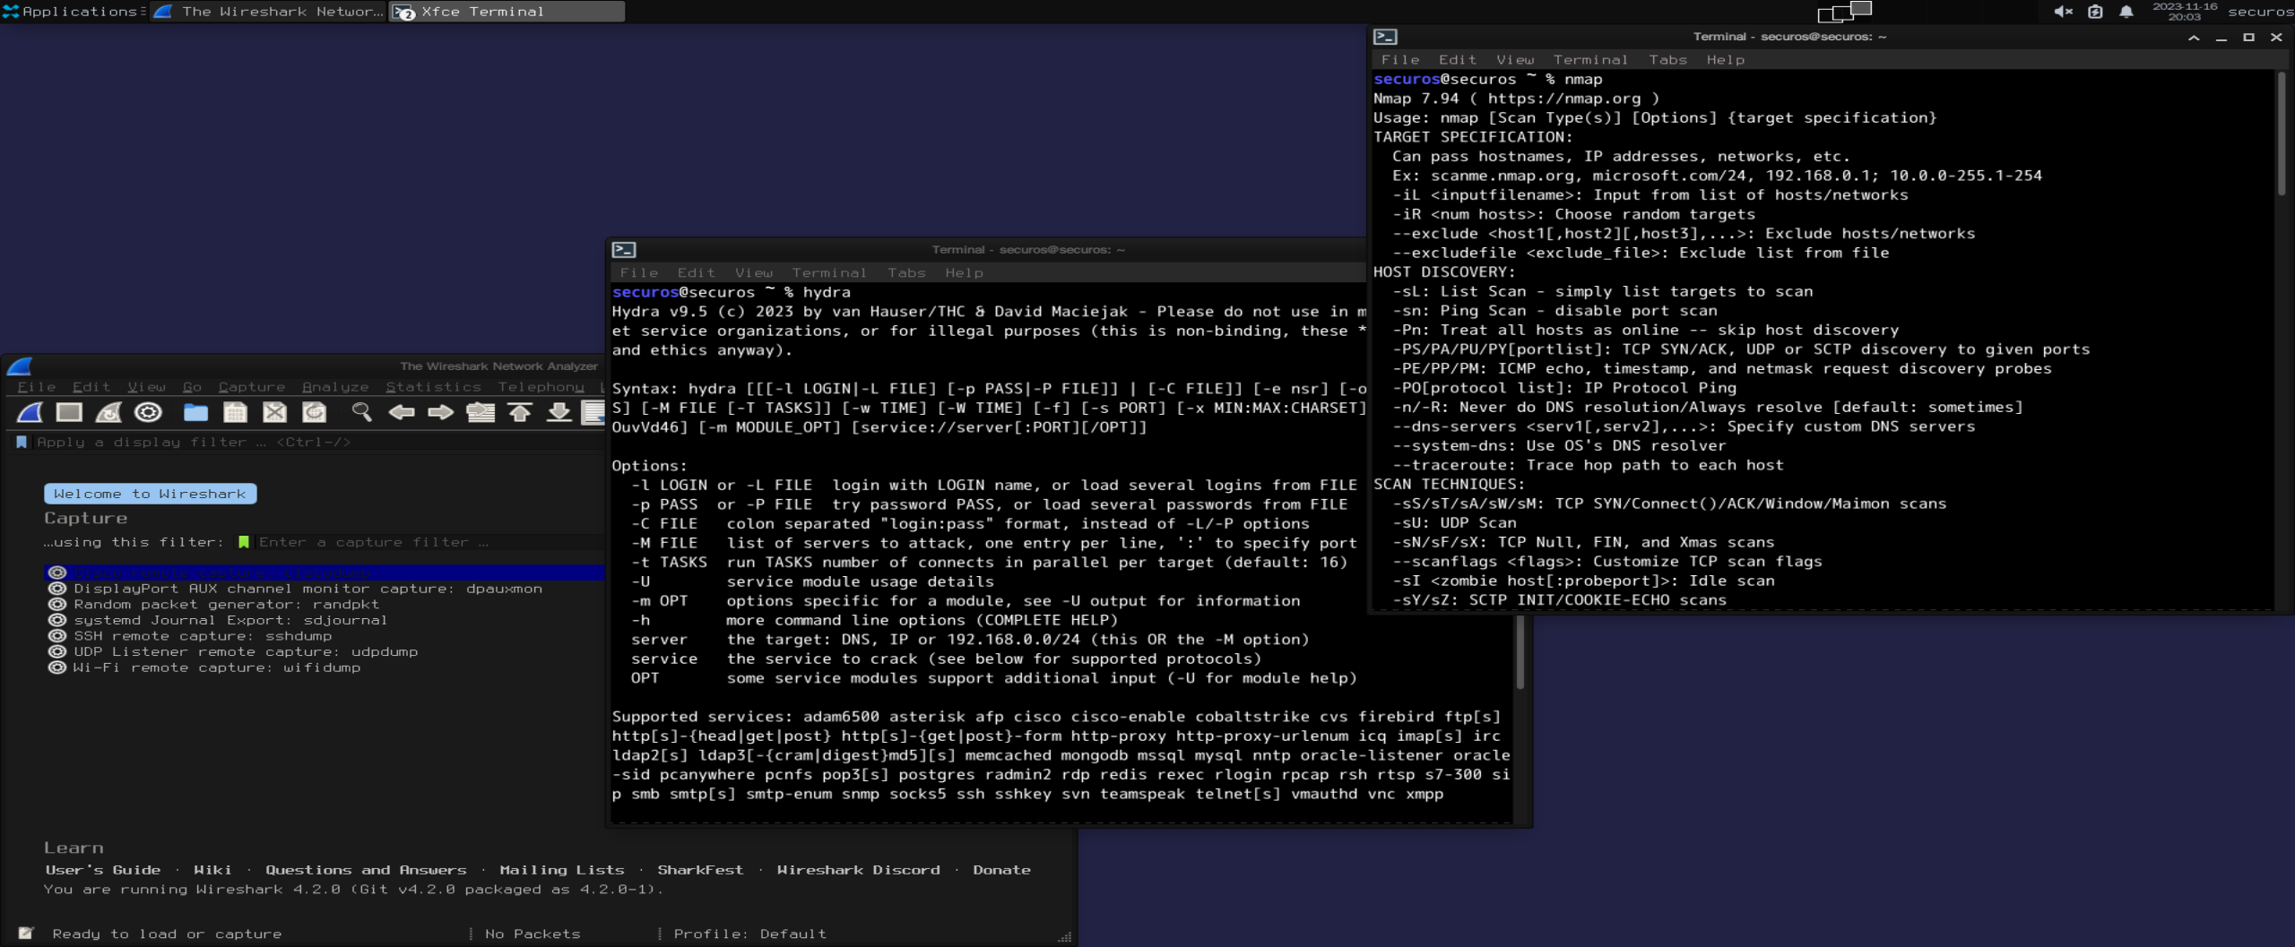Click the date and time clock in panel

pyautogui.click(x=2185, y=12)
